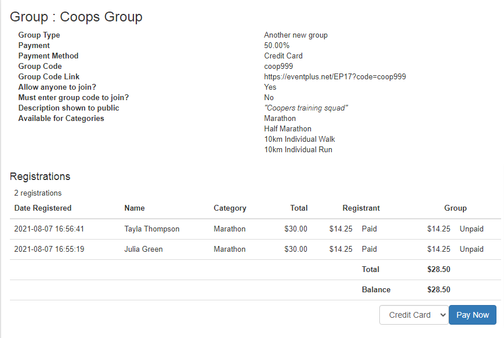The image size is (504, 338).
Task: Open the Credit Card payment method dropdown
Action: pyautogui.click(x=414, y=315)
